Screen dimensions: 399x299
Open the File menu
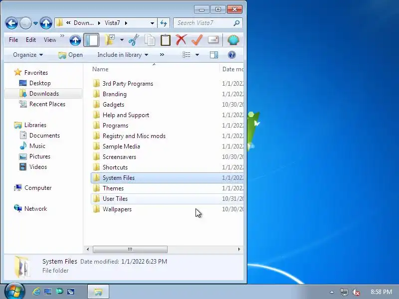pos(13,40)
